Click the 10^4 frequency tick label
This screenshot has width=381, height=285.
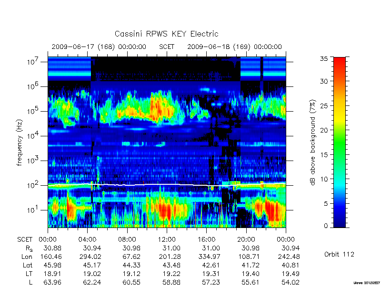[x=33, y=136]
